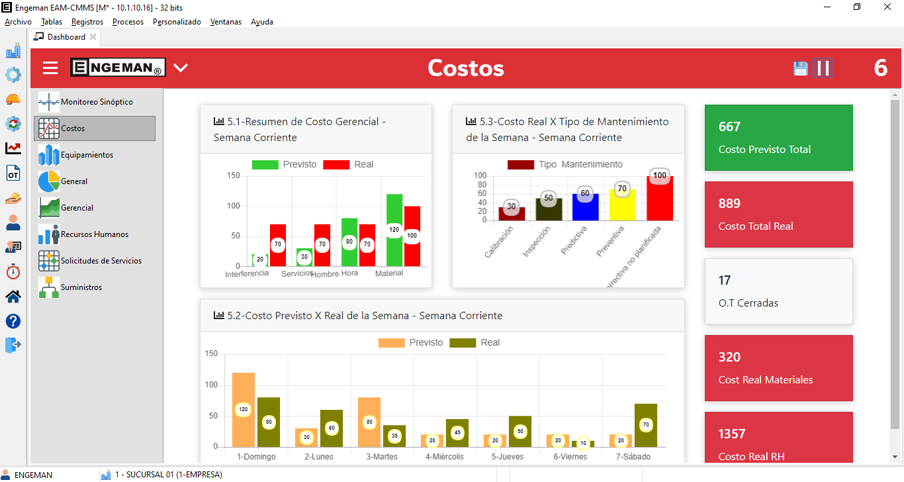Click the exit door icon in sidebar
The height and width of the screenshot is (482, 904).
click(x=13, y=345)
